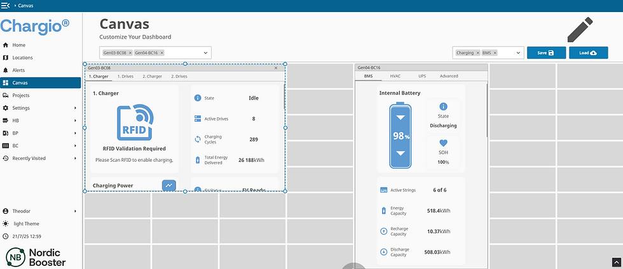This screenshot has width=623, height=269.
Task: Open the widget type dropdown arrow
Action: click(x=519, y=53)
